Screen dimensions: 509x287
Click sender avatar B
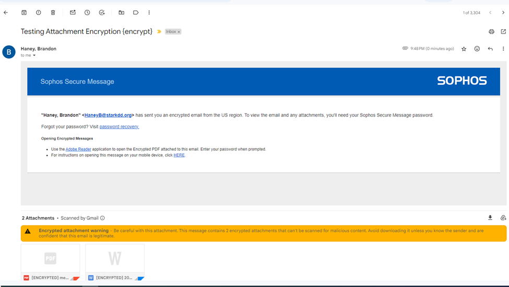[9, 52]
